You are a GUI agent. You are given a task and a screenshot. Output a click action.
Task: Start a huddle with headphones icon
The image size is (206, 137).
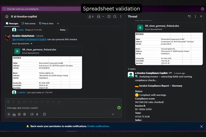99,17
